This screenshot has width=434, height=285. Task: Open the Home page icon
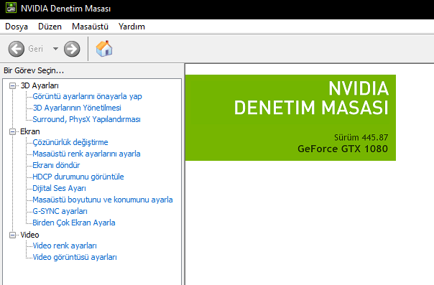coord(104,49)
